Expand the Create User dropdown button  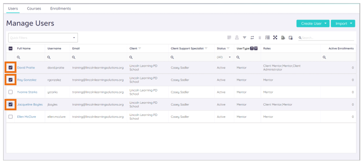[x=313, y=24]
